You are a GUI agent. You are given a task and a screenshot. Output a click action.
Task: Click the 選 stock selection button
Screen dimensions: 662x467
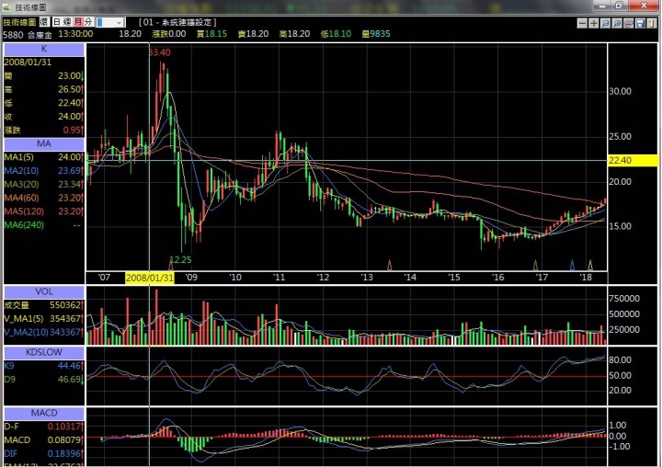pyautogui.click(x=44, y=22)
